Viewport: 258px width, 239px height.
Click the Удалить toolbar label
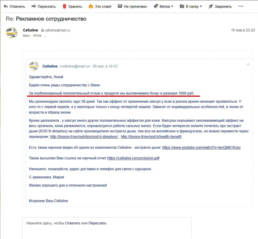(x=75, y=6)
